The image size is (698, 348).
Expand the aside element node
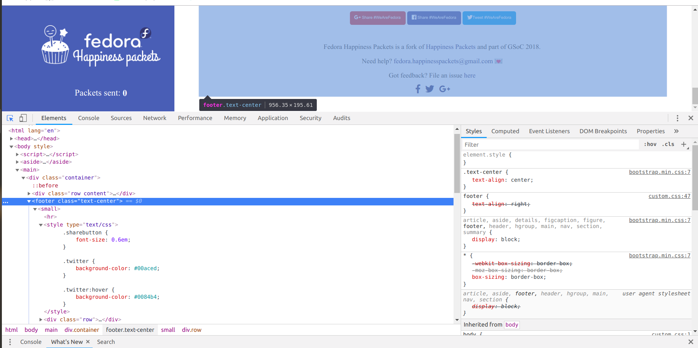pyautogui.click(x=17, y=162)
